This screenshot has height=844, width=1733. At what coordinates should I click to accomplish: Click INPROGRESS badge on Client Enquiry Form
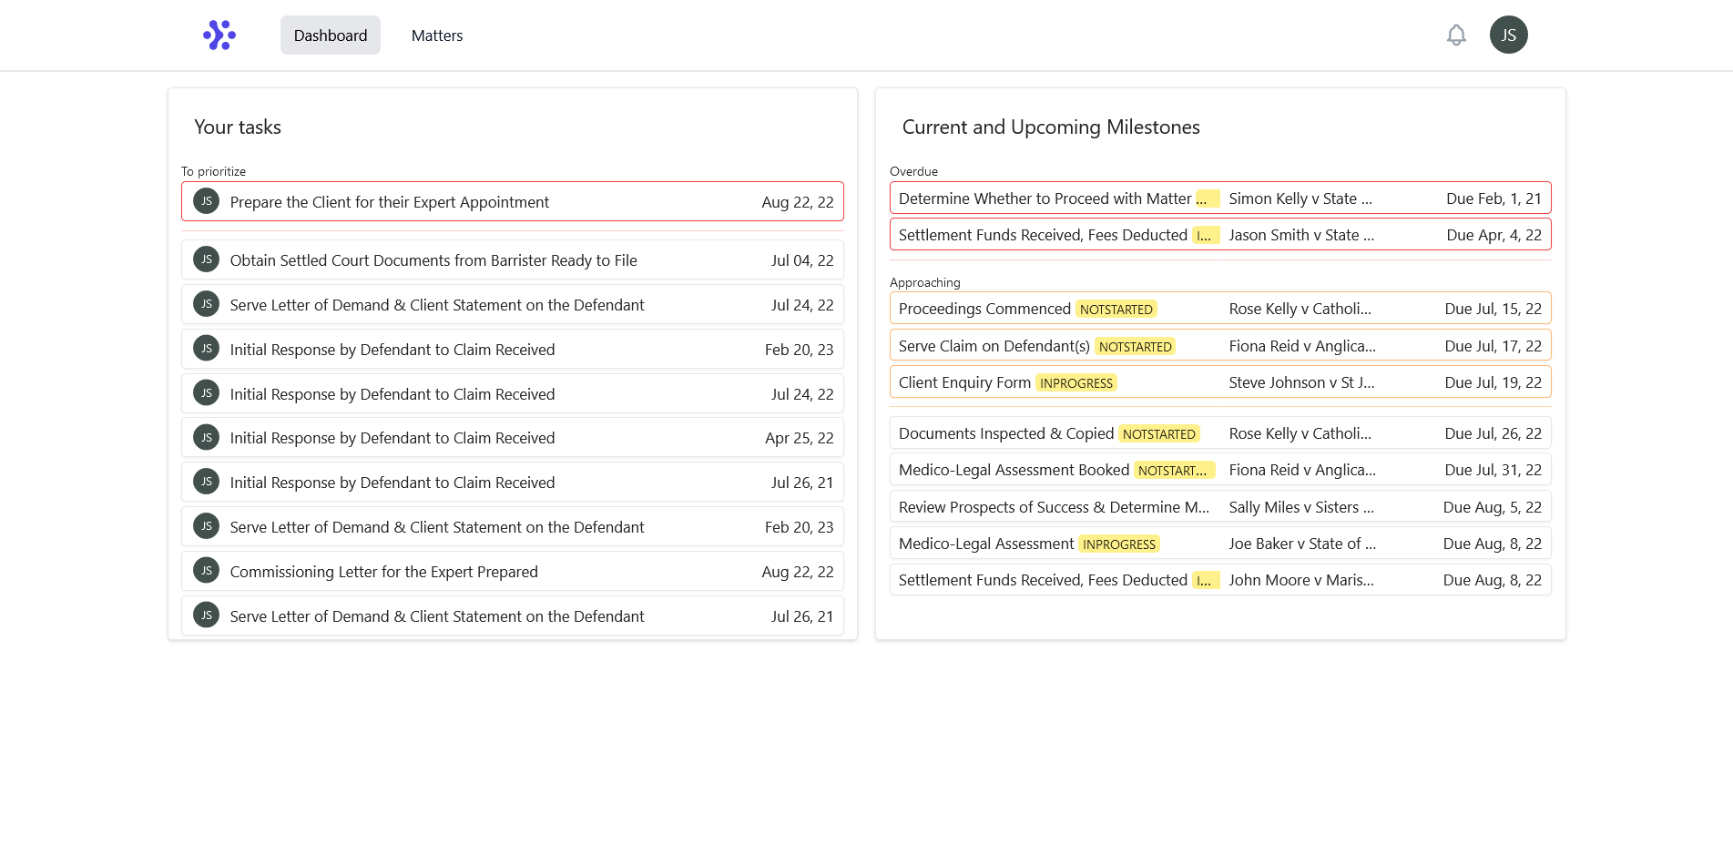click(1075, 383)
